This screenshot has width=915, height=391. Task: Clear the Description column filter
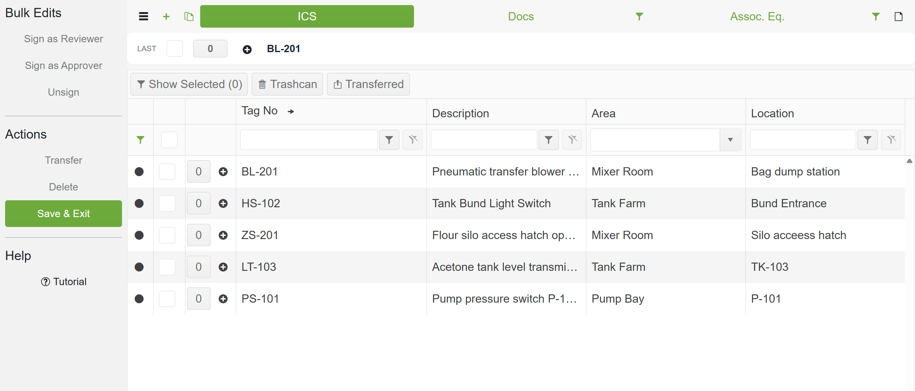[x=572, y=140]
